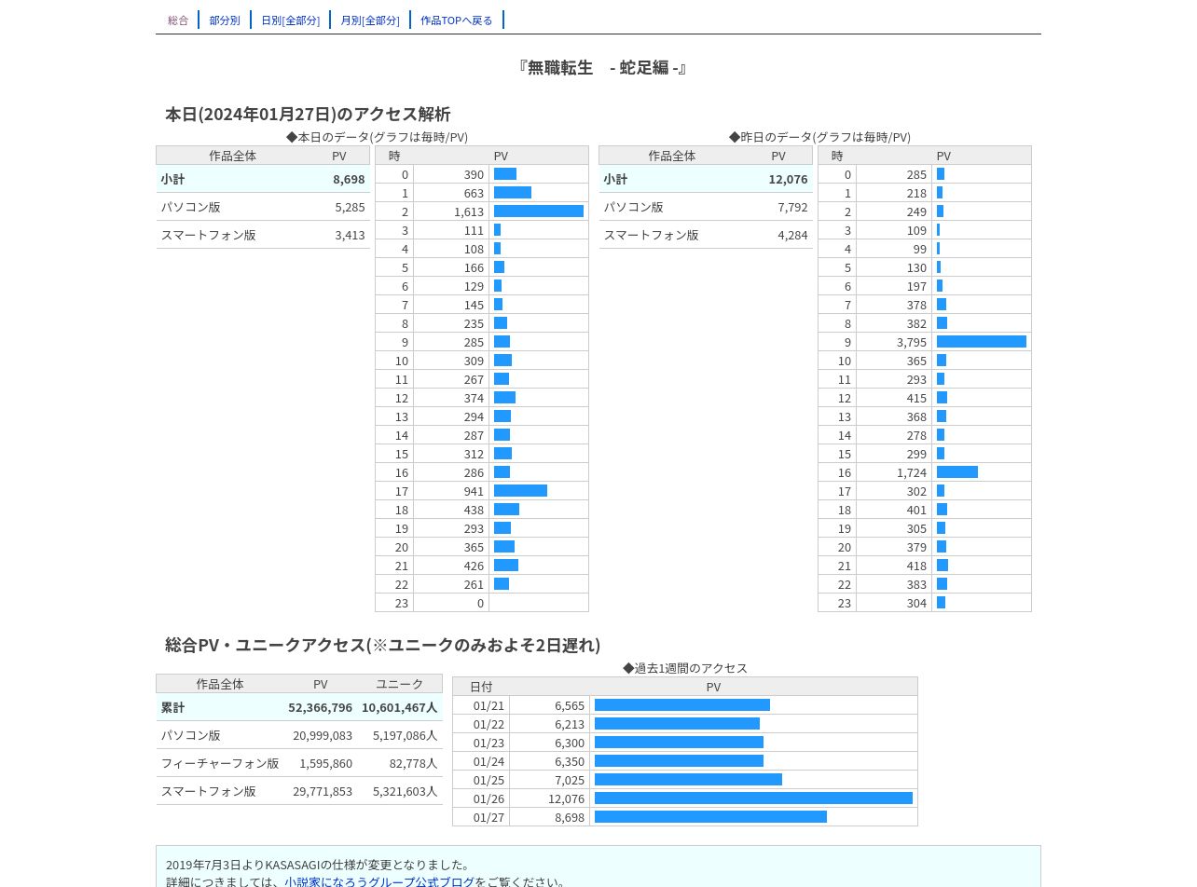Select today's パソコン版 value 5,285
The width and height of the screenshot is (1197, 887).
pyautogui.click(x=350, y=207)
